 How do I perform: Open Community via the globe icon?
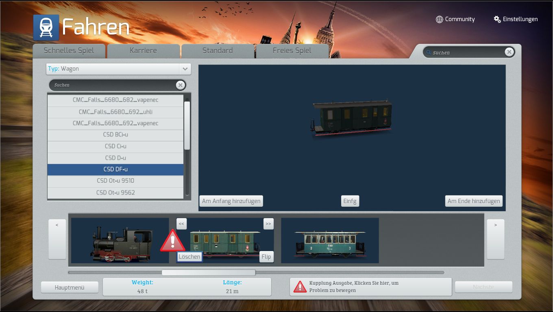[x=439, y=19]
